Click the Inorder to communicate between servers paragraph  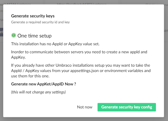[79, 55]
